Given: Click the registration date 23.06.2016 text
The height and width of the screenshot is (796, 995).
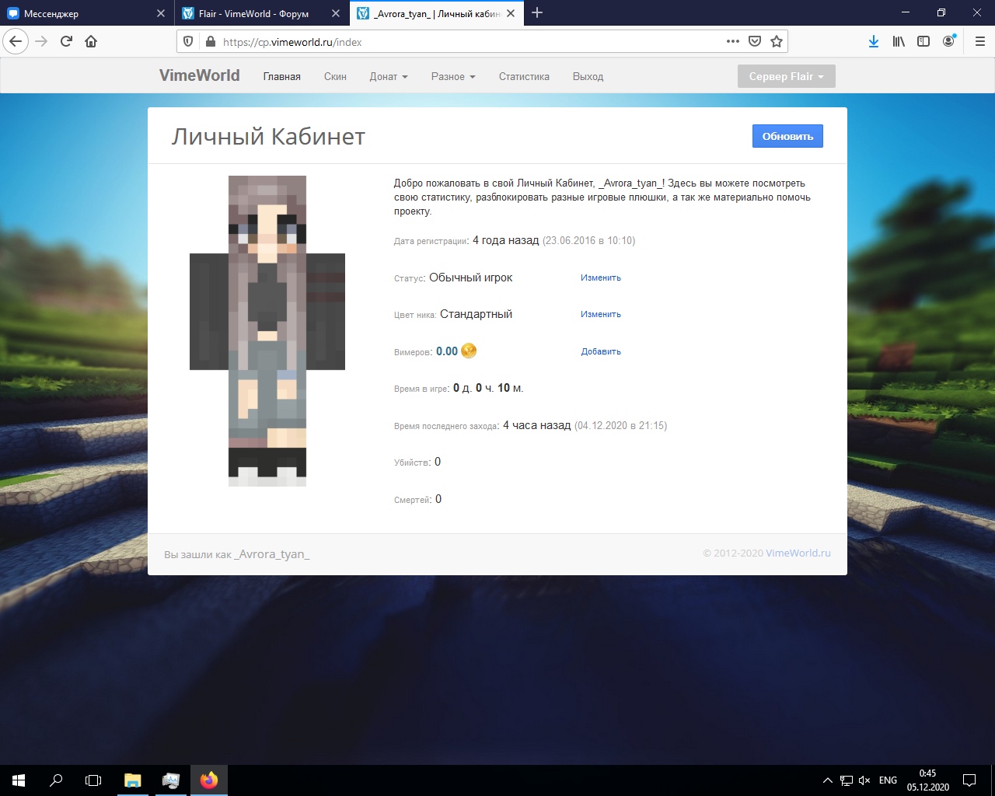Looking at the screenshot, I should (588, 240).
